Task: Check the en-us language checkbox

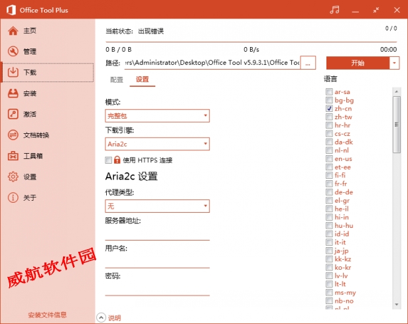Action: click(x=329, y=158)
